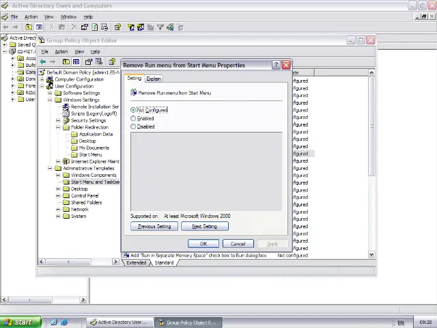
Task: Collapse Windows Settings folder
Action: (x=50, y=100)
